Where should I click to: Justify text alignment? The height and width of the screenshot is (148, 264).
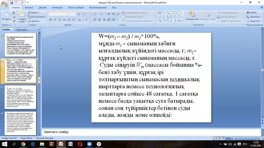pyautogui.click(x=108, y=20)
